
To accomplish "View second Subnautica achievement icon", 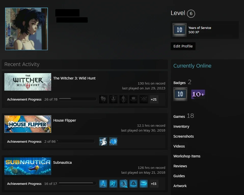I will click(113, 184).
